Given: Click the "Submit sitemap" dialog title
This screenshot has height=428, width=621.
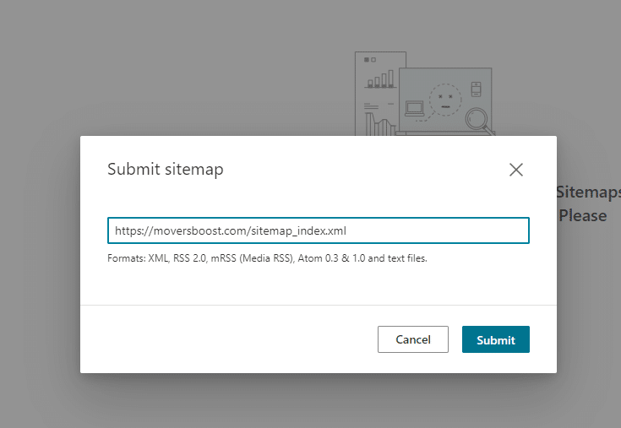Looking at the screenshot, I should click(166, 170).
